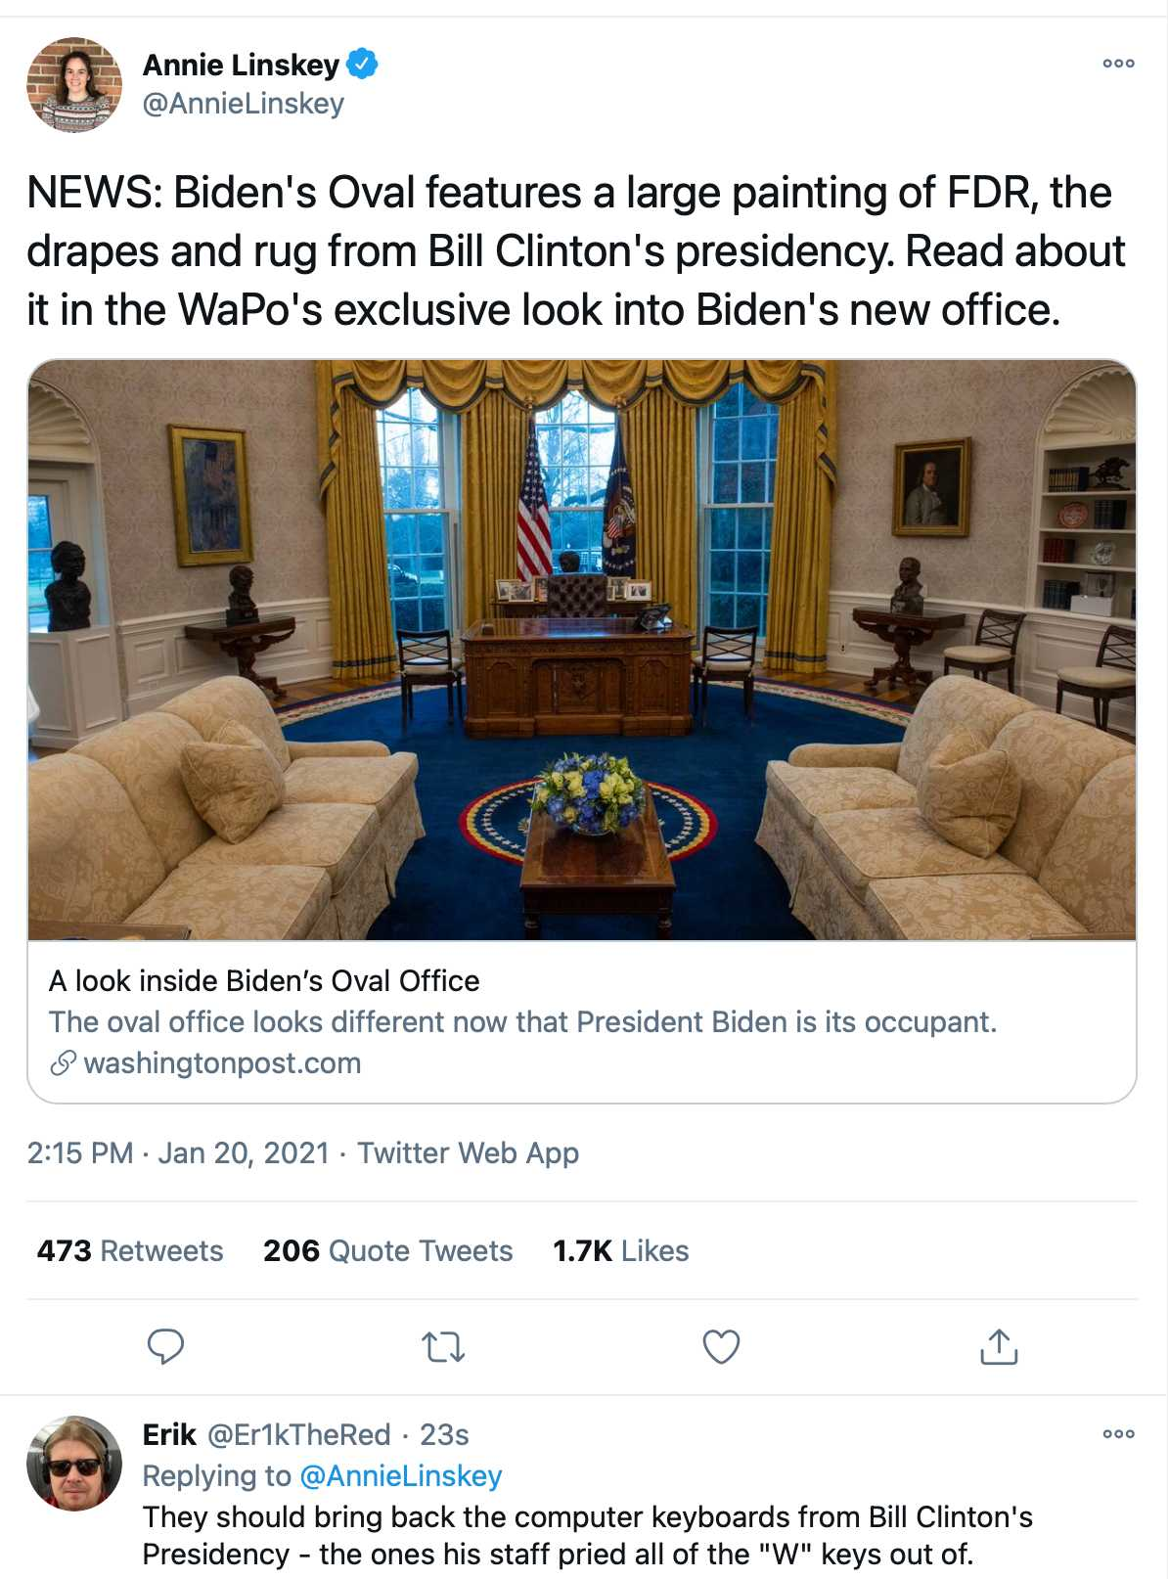Image resolution: width=1168 pixels, height=1579 pixels.
Task: Open the tweet timestamp 2:15 PM Jan 20, 2021
Action: 178,1152
